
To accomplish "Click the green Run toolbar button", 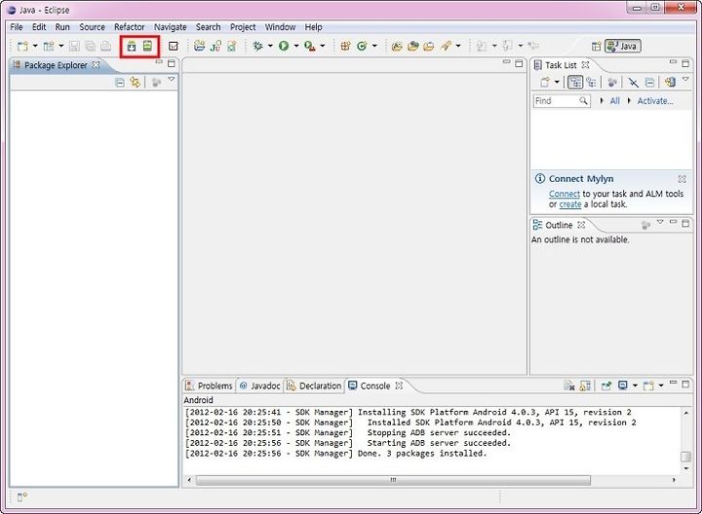I will (x=284, y=46).
